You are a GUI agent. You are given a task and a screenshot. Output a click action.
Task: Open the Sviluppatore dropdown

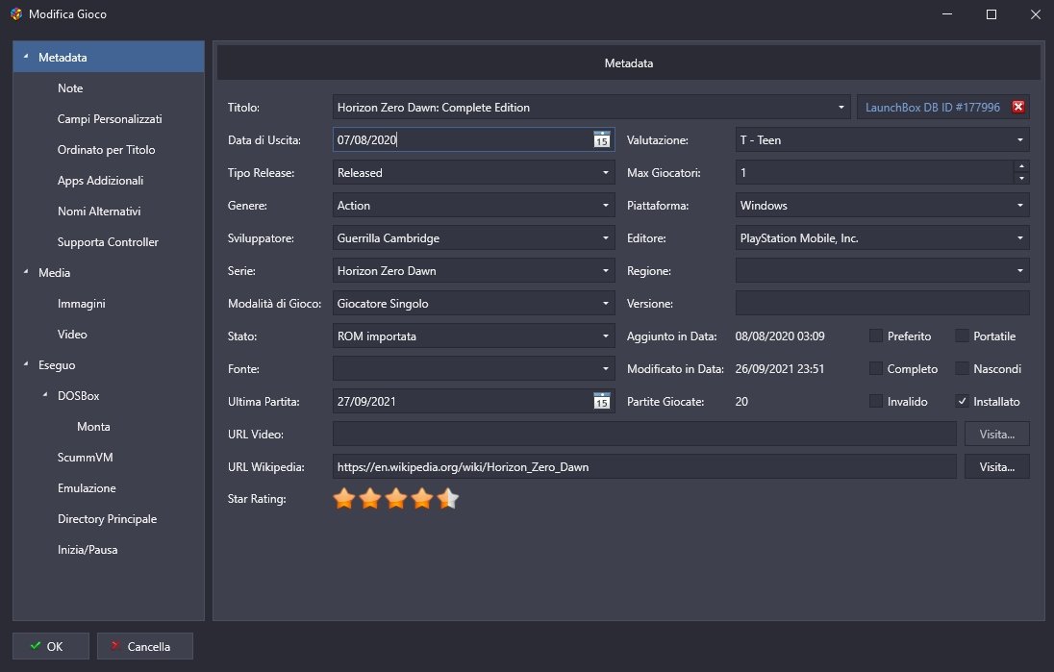click(606, 237)
